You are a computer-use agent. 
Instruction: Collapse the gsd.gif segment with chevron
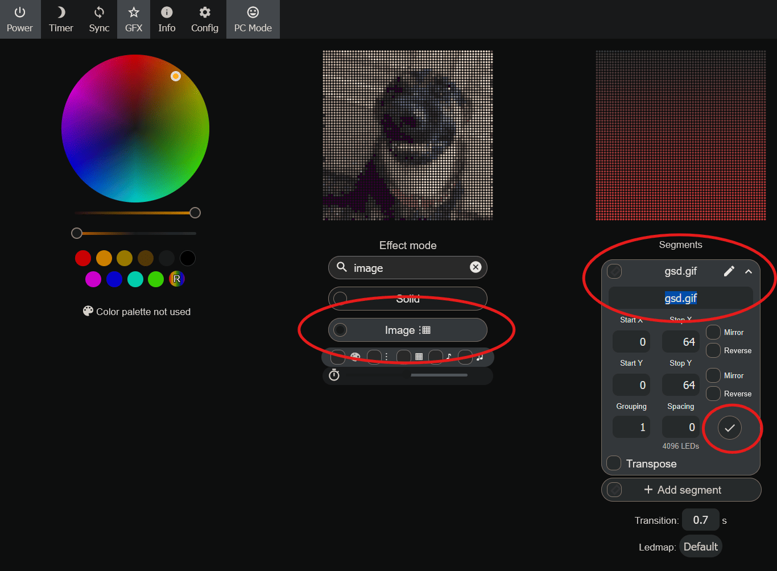tap(749, 271)
